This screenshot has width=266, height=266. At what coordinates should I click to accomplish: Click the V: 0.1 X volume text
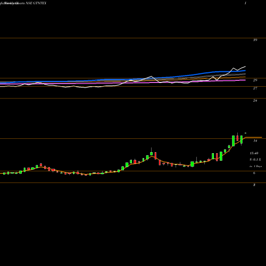[x=255, y=160]
